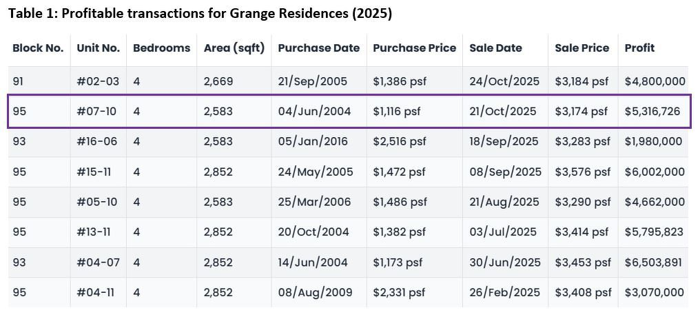The height and width of the screenshot is (310, 700).
Task: Click the Area (sqft) column header
Action: tap(234, 48)
